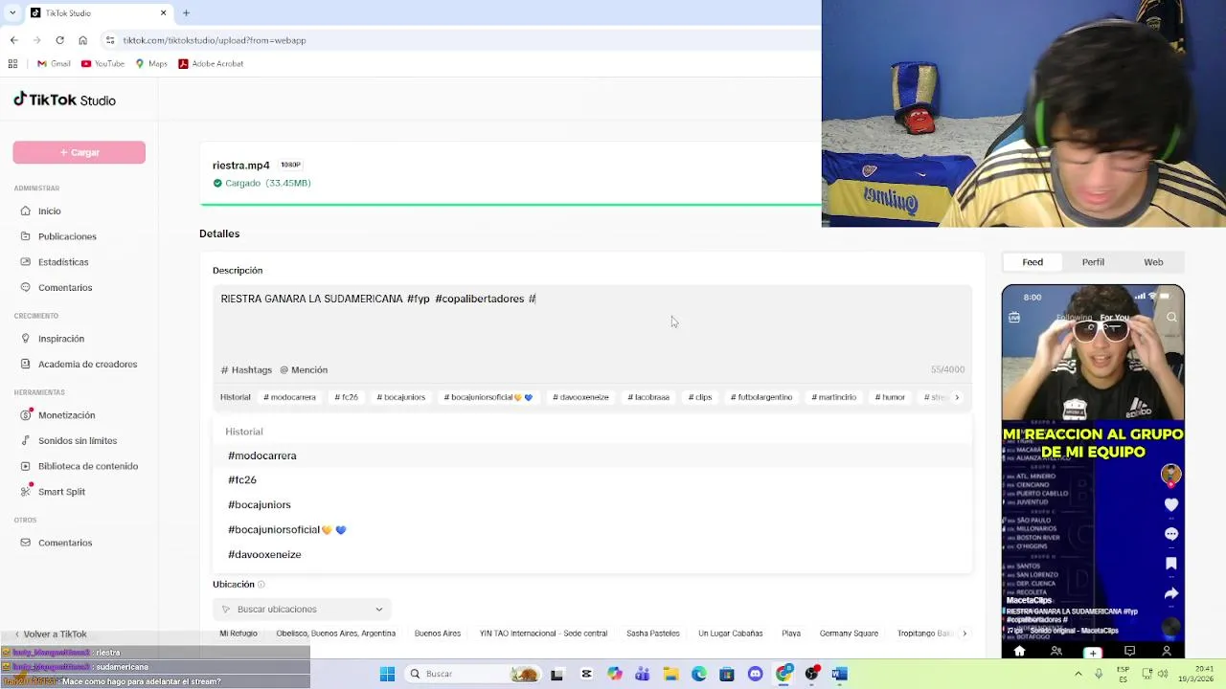The image size is (1226, 689).
Task: Click the home icon in preview bottom bar
Action: [x=1019, y=651]
